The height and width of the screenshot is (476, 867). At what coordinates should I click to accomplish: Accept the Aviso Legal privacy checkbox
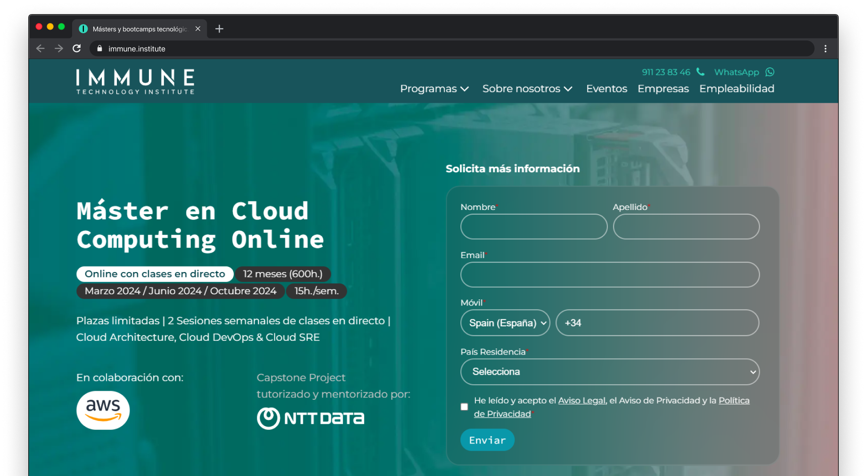(x=465, y=407)
